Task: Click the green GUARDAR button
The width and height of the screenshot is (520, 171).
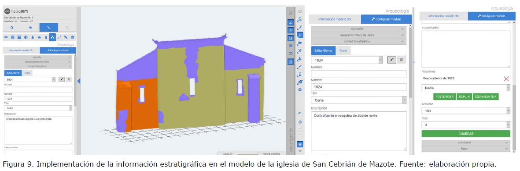Action: tap(466, 134)
